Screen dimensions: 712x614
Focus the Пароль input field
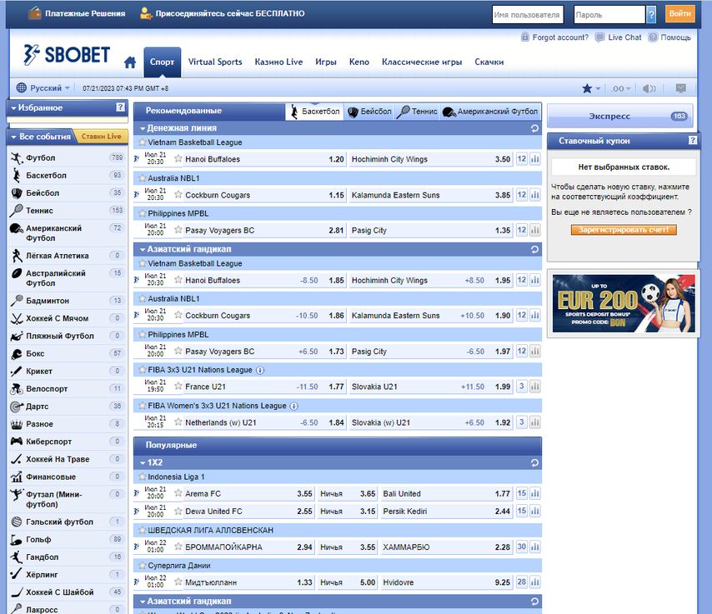(609, 14)
